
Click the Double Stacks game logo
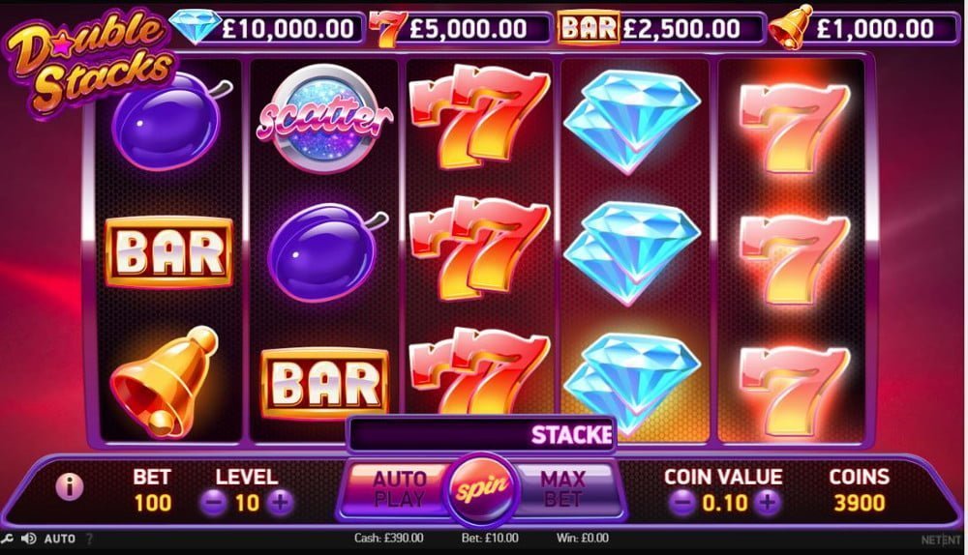coord(91,62)
